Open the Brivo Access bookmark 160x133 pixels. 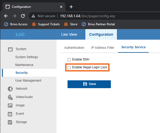(x=16, y=24)
